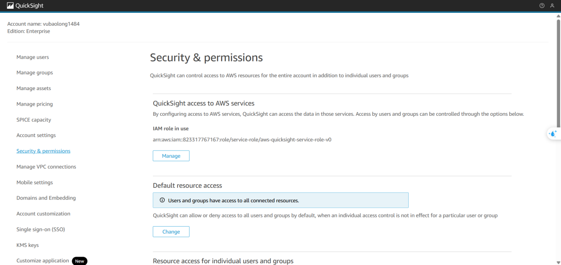Click the scrollbar up arrow
This screenshot has width=561, height=265.
click(558, 15)
